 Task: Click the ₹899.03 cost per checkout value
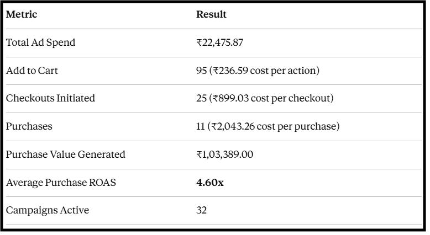pyautogui.click(x=230, y=98)
